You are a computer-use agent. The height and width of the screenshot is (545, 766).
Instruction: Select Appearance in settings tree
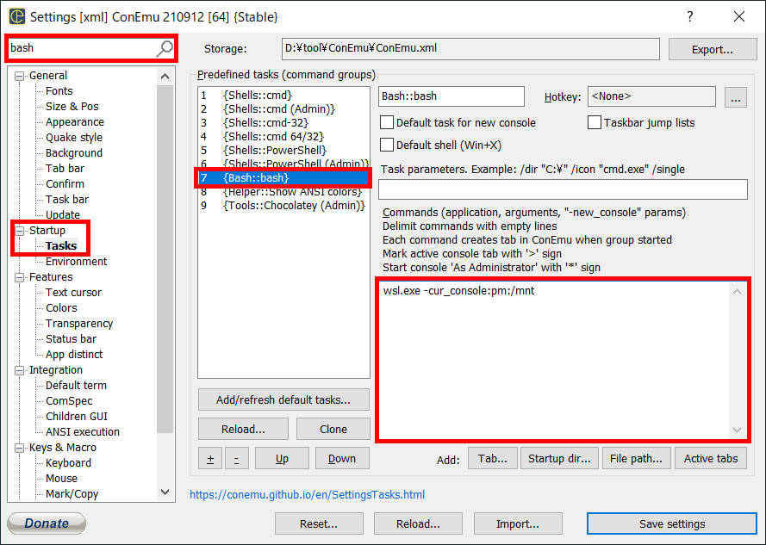click(75, 122)
